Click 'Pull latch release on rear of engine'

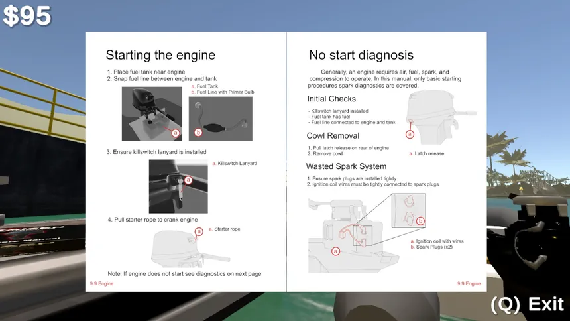click(x=348, y=148)
